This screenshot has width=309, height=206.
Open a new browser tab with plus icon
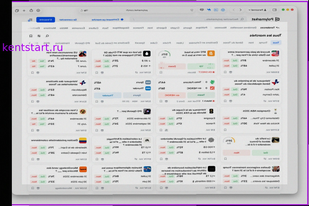(24, 11)
